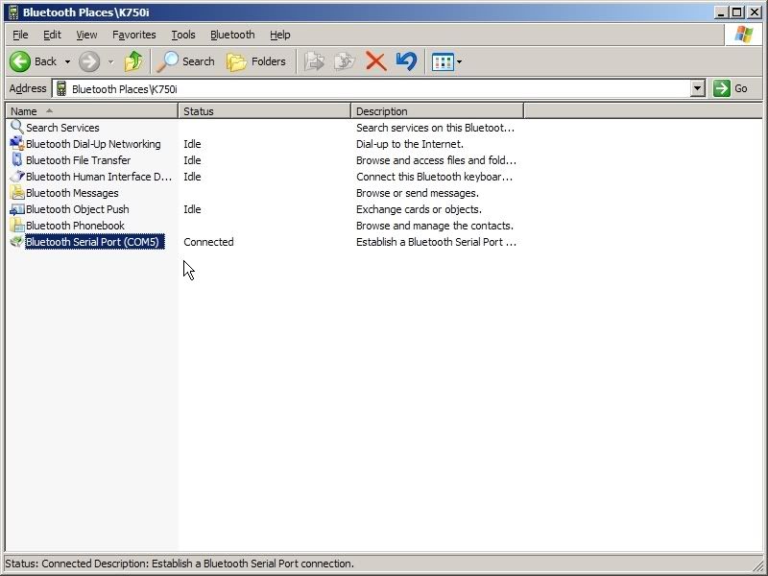Select Bluetooth Dial-Up Networking icon
768x576 pixels.
[17, 143]
